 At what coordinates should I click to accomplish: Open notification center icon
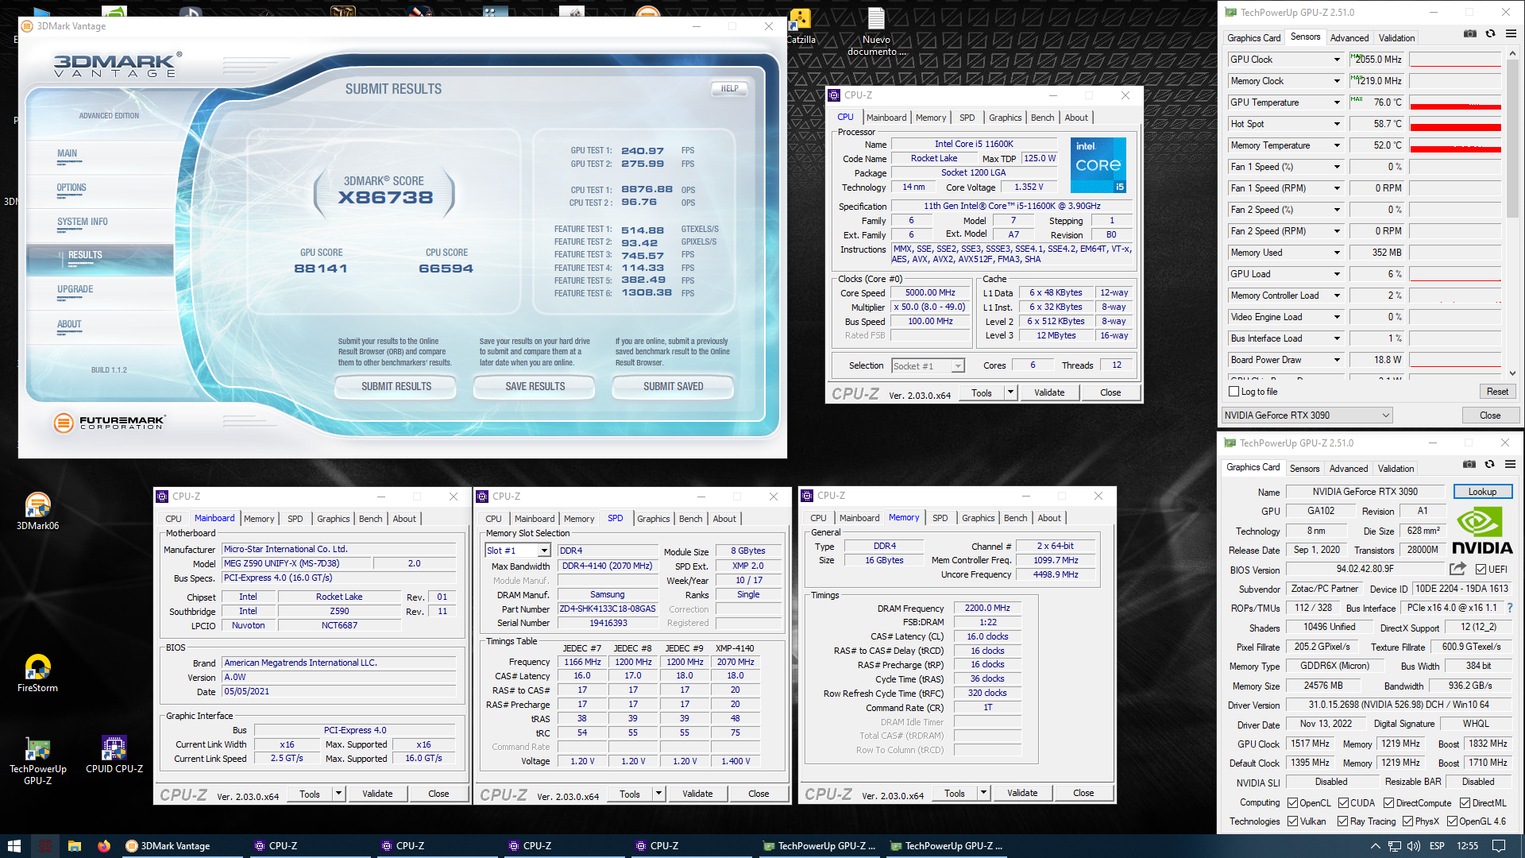click(x=1499, y=846)
